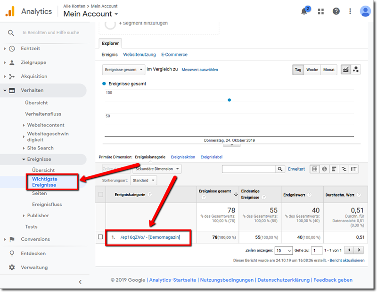377x292 pixels.
Task: Click the sidebar report search field
Action: click(51, 32)
